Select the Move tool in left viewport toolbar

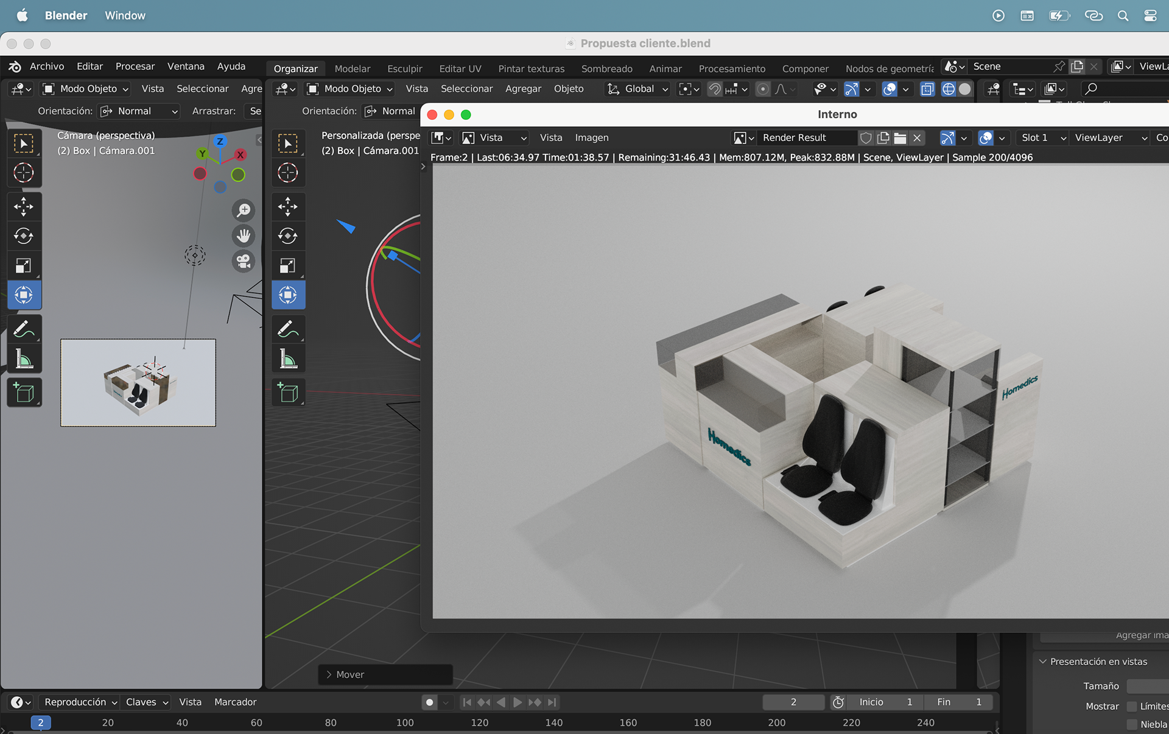pos(24,206)
